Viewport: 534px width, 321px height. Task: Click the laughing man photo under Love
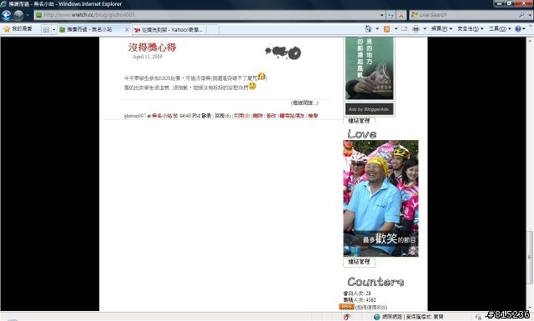pyautogui.click(x=380, y=198)
